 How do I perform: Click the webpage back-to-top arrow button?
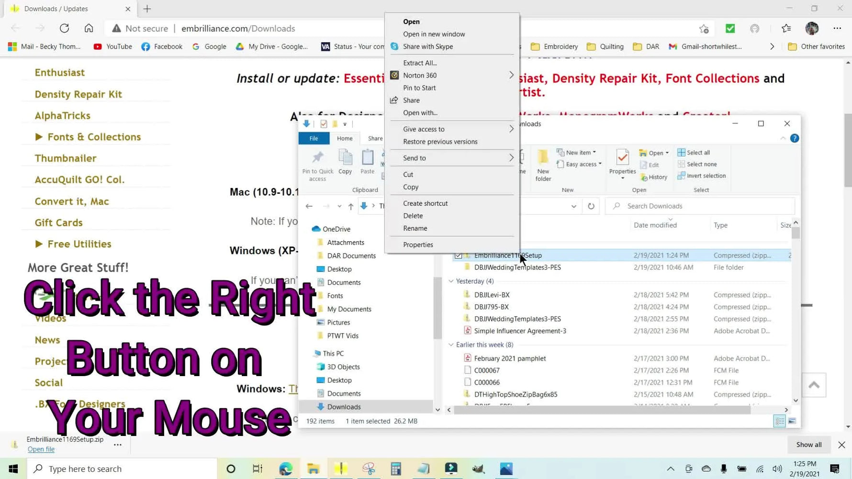[x=814, y=385]
